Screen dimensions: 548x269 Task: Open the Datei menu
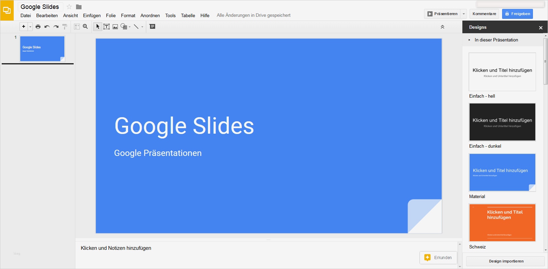(x=26, y=15)
